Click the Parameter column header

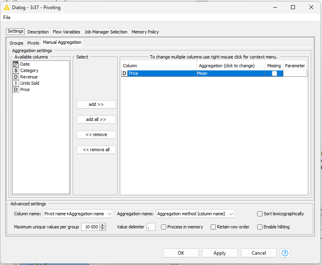pyautogui.click(x=295, y=66)
